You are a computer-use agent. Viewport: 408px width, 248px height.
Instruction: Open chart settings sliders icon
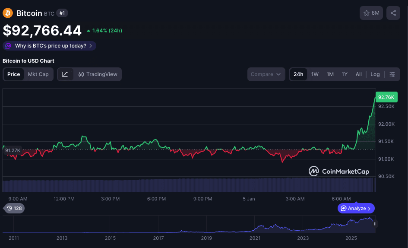(x=392, y=74)
